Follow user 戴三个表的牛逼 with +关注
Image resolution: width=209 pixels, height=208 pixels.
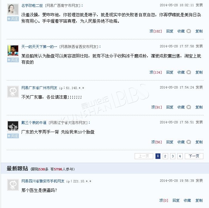click(x=13, y=136)
